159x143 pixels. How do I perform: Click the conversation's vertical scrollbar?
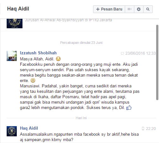157,63
